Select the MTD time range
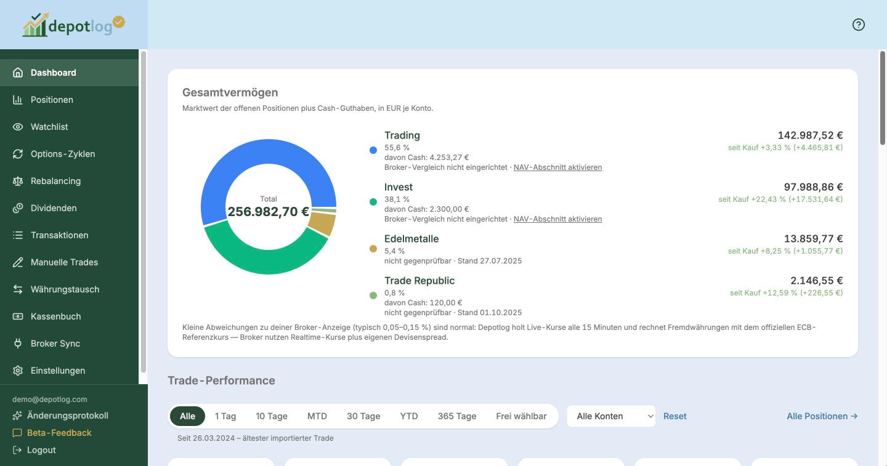887x466 pixels. (x=317, y=416)
